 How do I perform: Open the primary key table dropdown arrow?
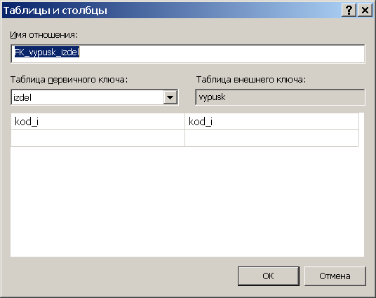point(170,97)
